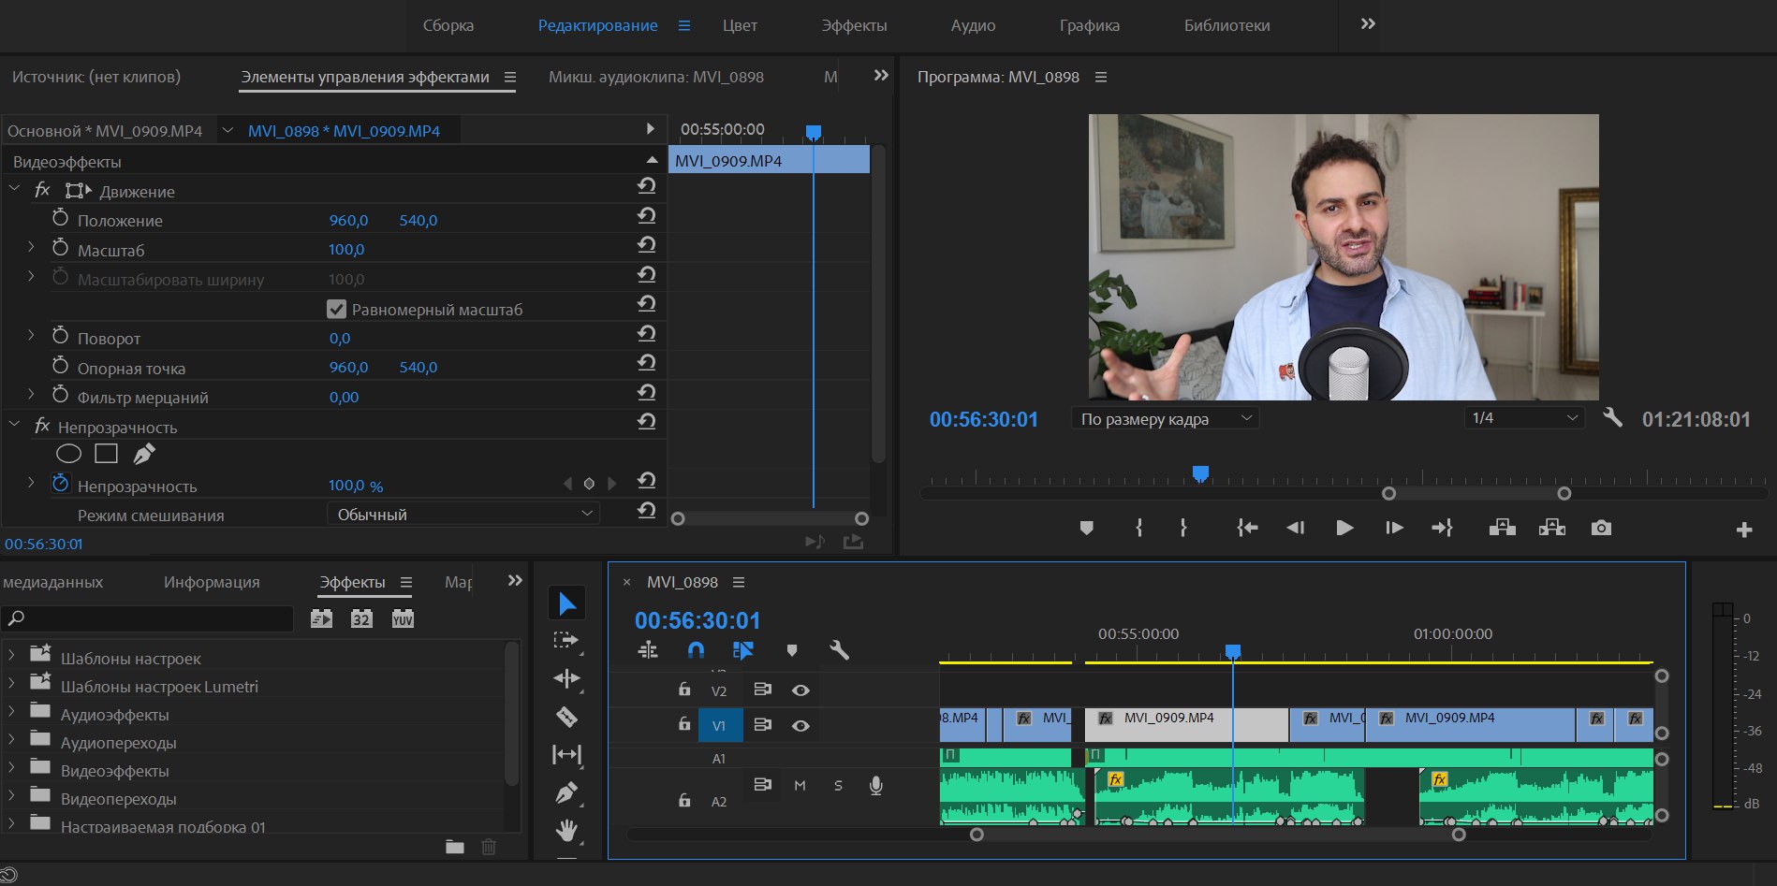Toggle Linked Selection in timeline
Viewport: 1777px width, 886px height.
click(x=743, y=650)
